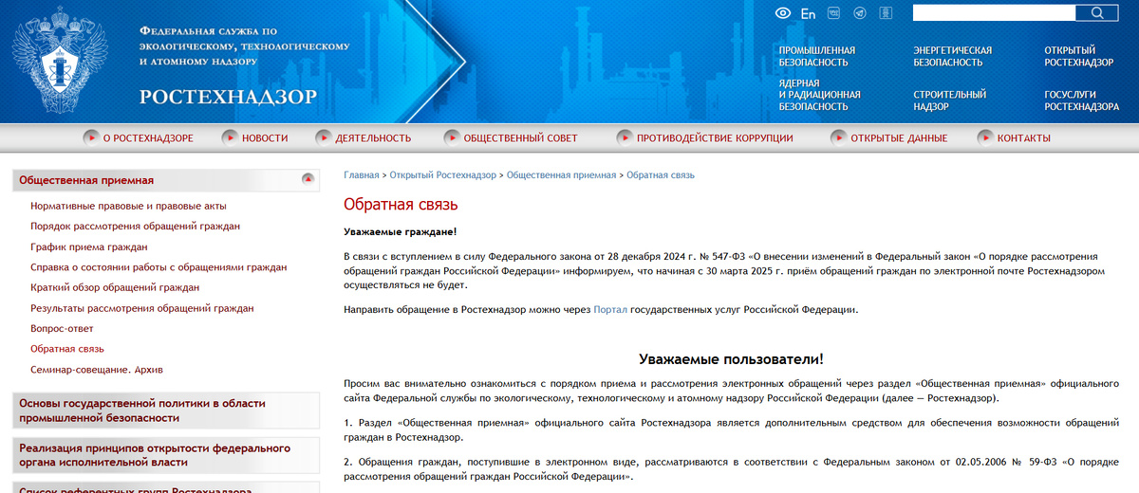Click the square social icon right of the Telegram icon
The width and height of the screenshot is (1139, 493).
pos(886,13)
